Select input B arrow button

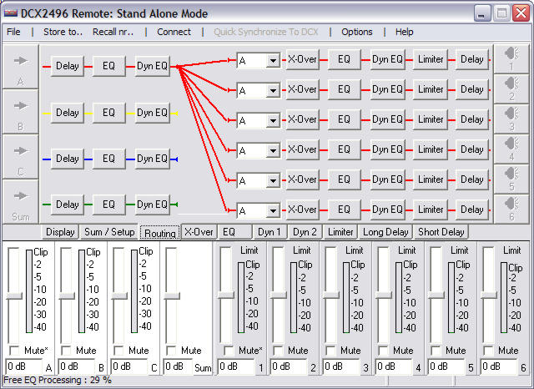coord(20,112)
